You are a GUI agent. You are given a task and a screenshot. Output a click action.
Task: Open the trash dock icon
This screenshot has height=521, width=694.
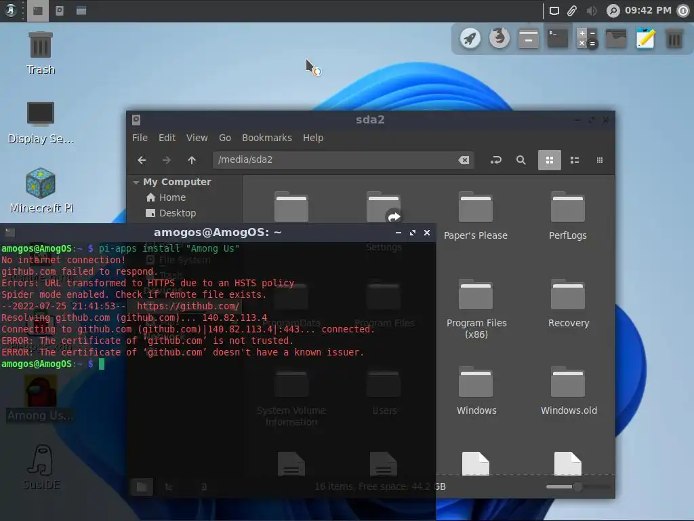[x=674, y=39]
